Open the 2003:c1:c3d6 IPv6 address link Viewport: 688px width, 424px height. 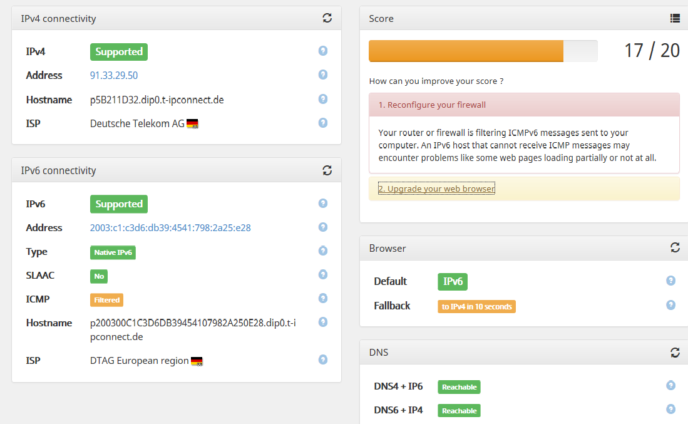click(170, 228)
